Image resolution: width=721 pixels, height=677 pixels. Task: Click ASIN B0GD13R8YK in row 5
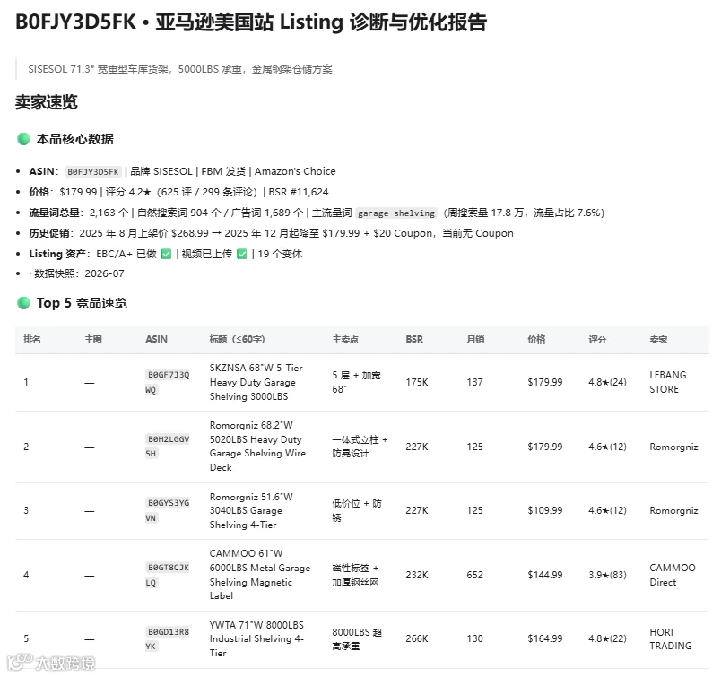coord(169,638)
